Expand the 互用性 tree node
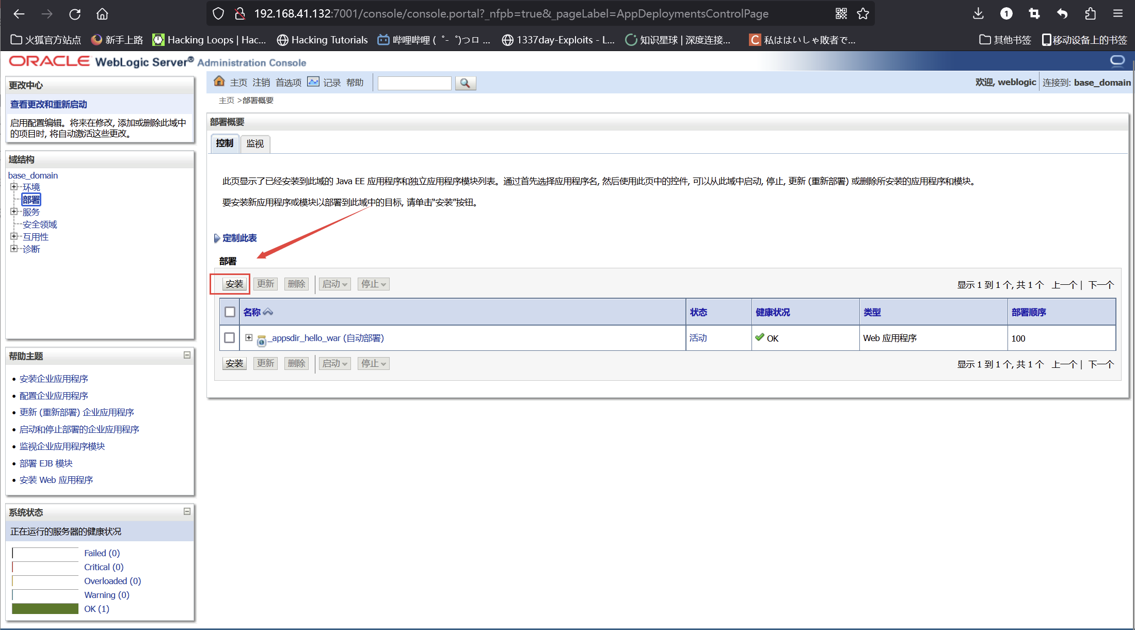This screenshot has height=630, width=1135. (14, 236)
